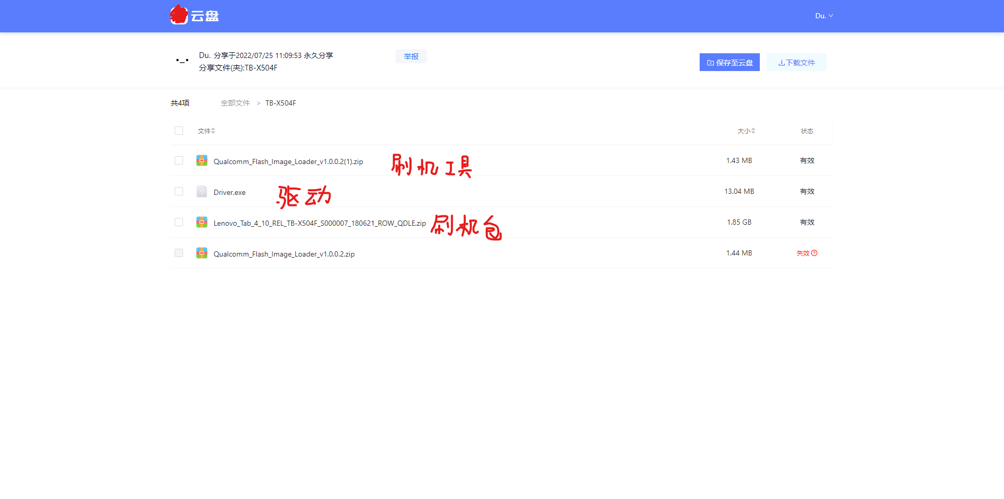The image size is (1004, 499).
Task: Click 分享文件(夹):TB-X504F text
Action: [x=238, y=68]
